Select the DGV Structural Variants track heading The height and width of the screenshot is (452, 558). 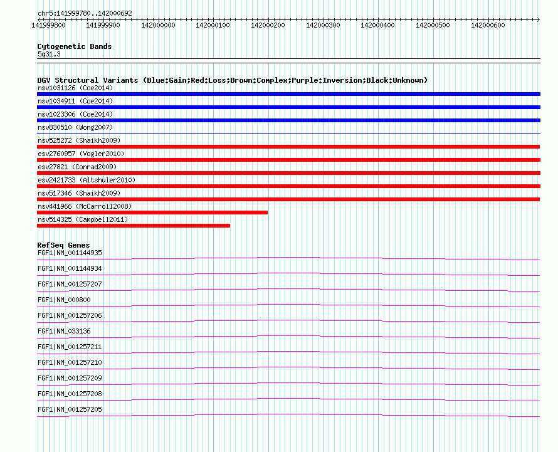pos(232,80)
